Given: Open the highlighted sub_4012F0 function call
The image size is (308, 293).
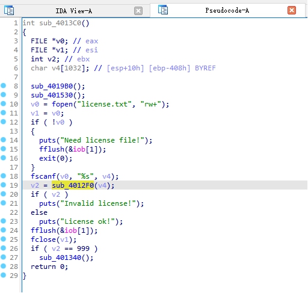Looking at the screenshot, I should click(73, 185).
